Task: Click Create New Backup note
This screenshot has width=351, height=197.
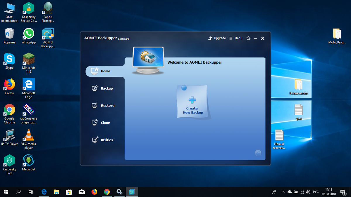Action: click(x=193, y=102)
